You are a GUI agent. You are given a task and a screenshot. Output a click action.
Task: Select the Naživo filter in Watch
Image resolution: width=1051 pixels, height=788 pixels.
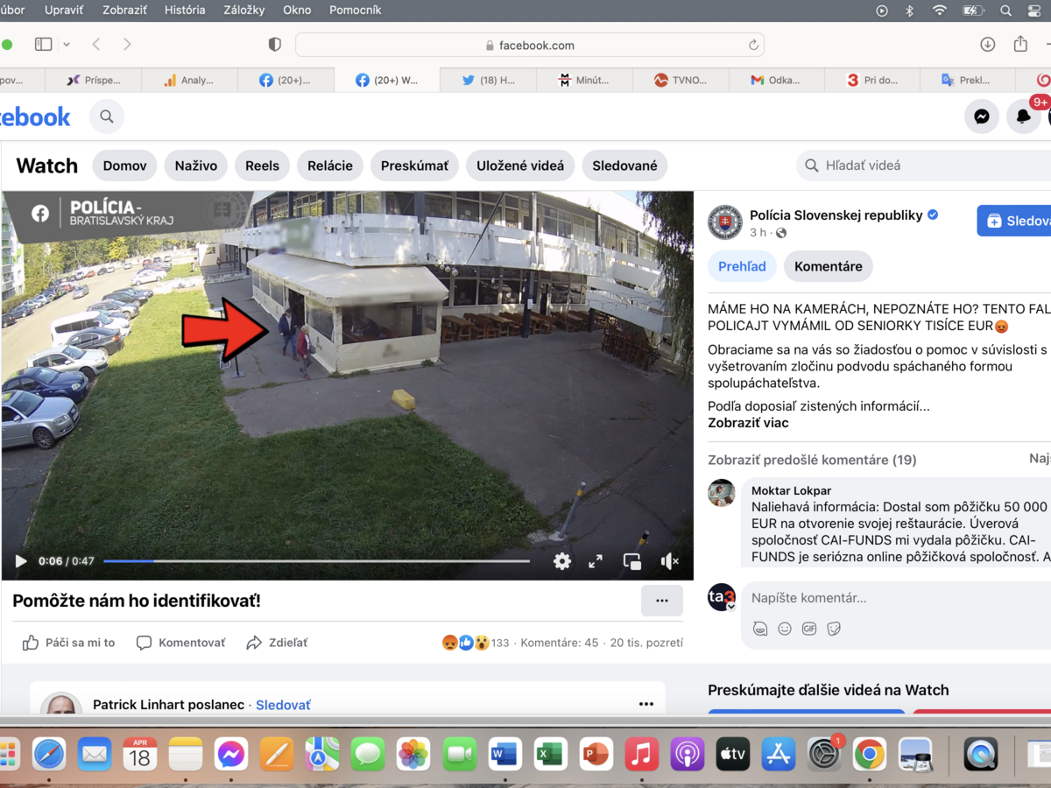[196, 165]
